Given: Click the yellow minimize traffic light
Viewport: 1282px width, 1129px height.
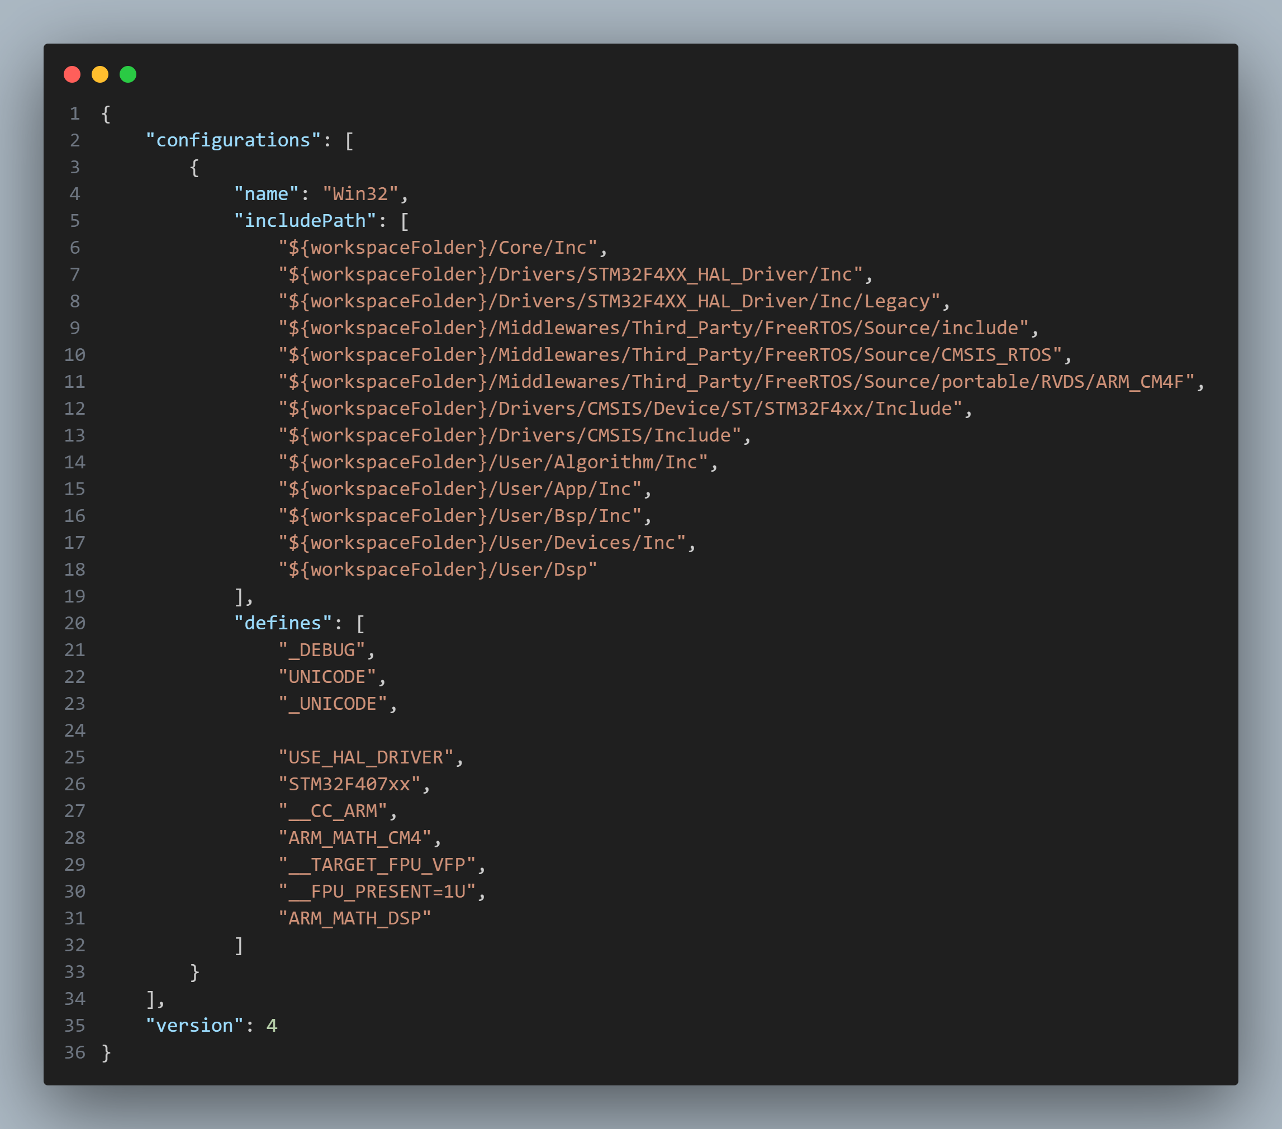Looking at the screenshot, I should click(x=101, y=74).
